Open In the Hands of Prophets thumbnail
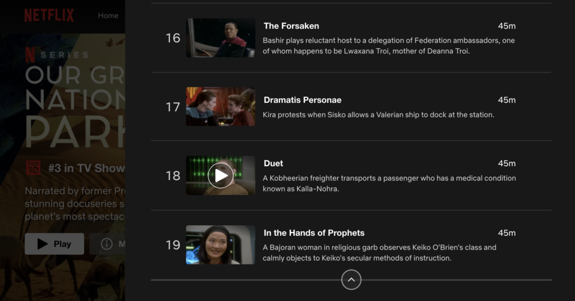Image resolution: width=575 pixels, height=301 pixels. [220, 245]
